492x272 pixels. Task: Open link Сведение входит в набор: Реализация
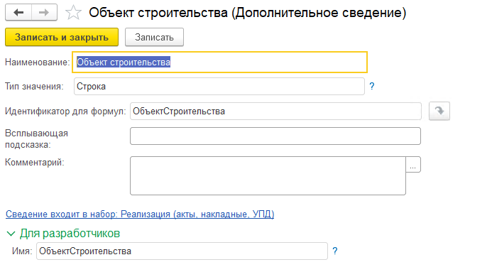(140, 214)
